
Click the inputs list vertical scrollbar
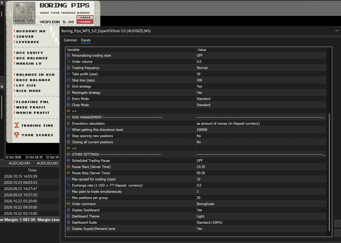click(x=329, y=172)
